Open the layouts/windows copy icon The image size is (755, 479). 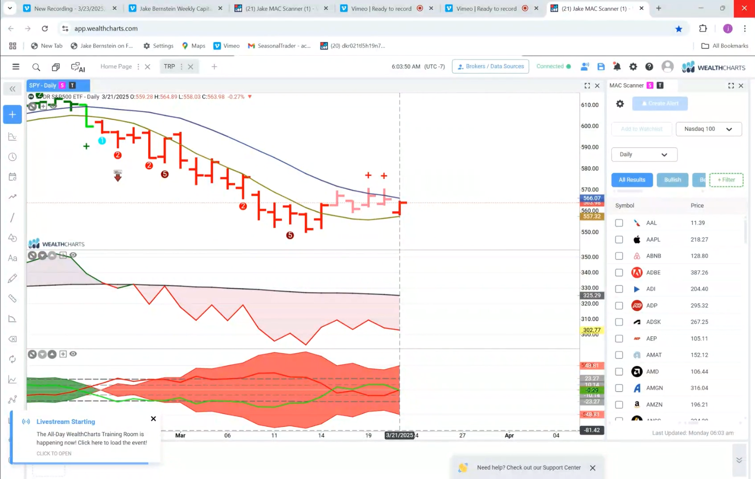56,67
